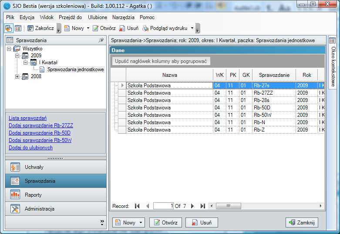Click Dodaj sprawozdanie Rb-50D link
Viewport: 340px width, 234px height.
(40, 133)
